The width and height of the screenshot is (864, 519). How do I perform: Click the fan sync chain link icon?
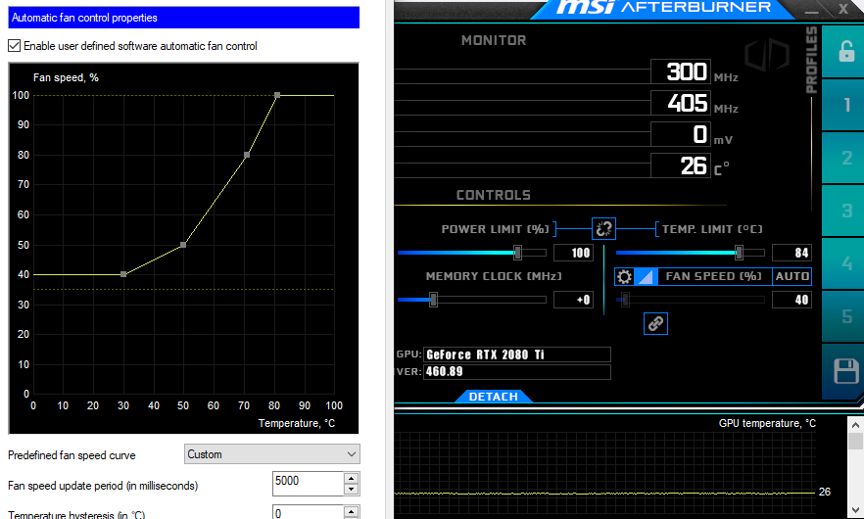point(655,323)
